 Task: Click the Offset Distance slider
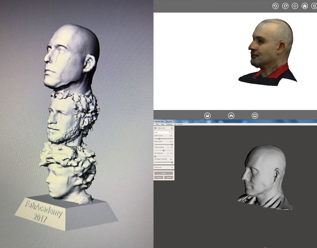[x=163, y=150]
